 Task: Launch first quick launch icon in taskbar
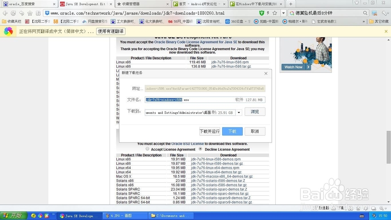pos(33,216)
